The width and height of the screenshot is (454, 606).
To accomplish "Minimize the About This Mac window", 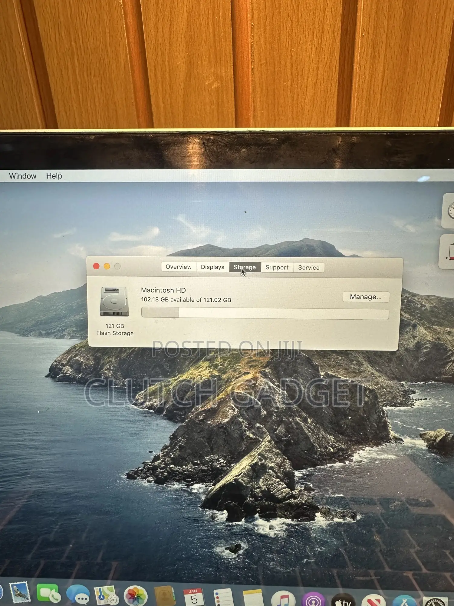I will coord(107,266).
